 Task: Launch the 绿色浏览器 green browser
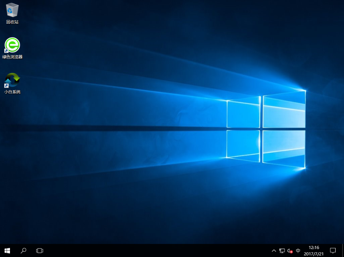(12, 45)
